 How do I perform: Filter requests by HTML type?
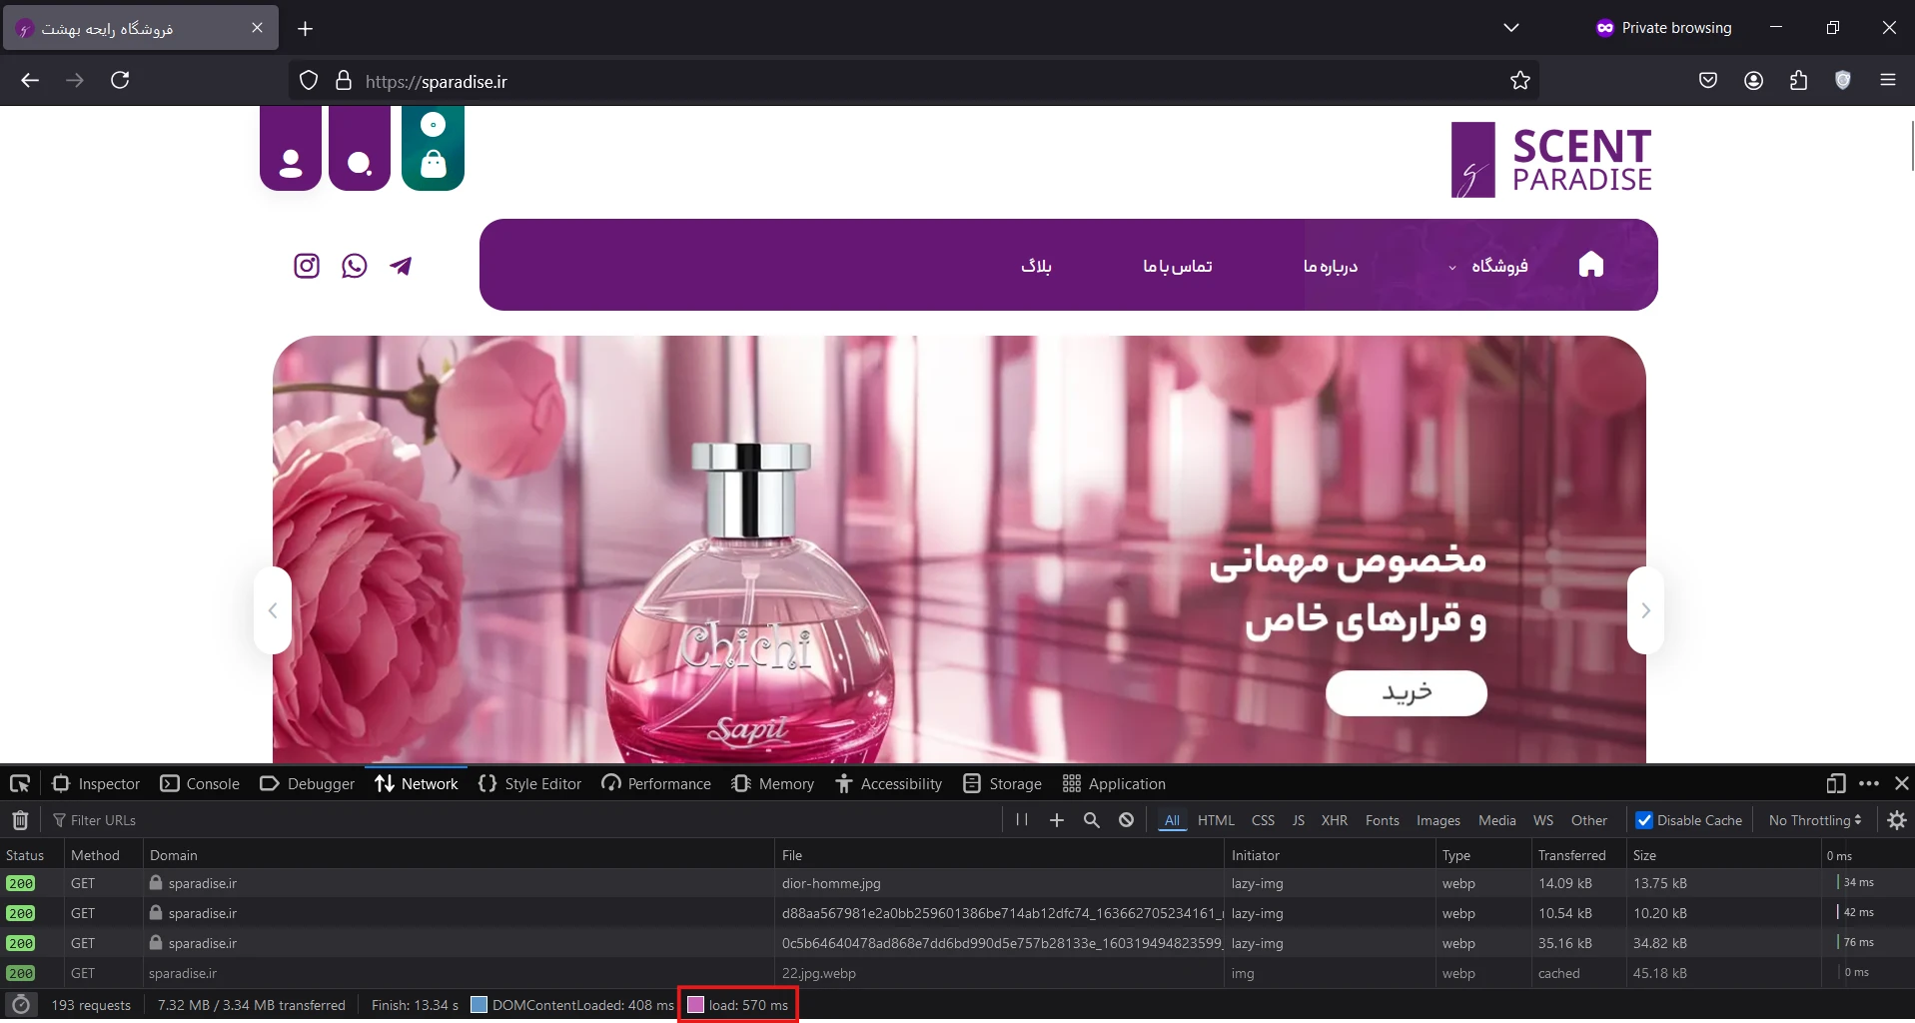pyautogui.click(x=1216, y=820)
